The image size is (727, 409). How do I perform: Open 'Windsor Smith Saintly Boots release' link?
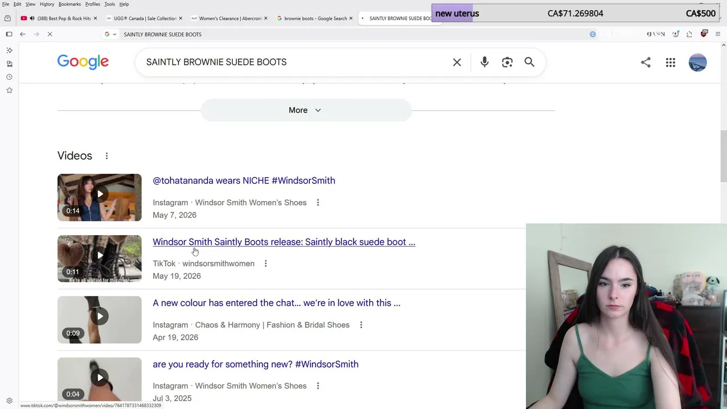coord(284,242)
